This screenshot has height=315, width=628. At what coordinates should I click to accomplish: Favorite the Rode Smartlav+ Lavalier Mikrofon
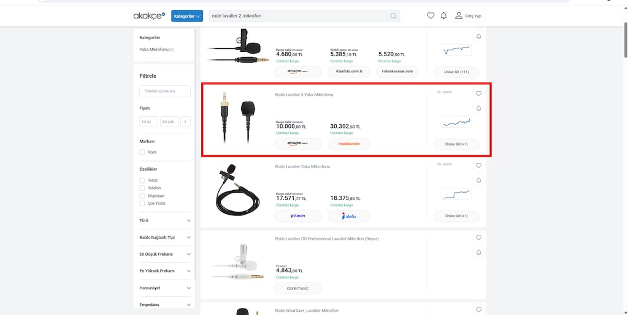(478, 309)
